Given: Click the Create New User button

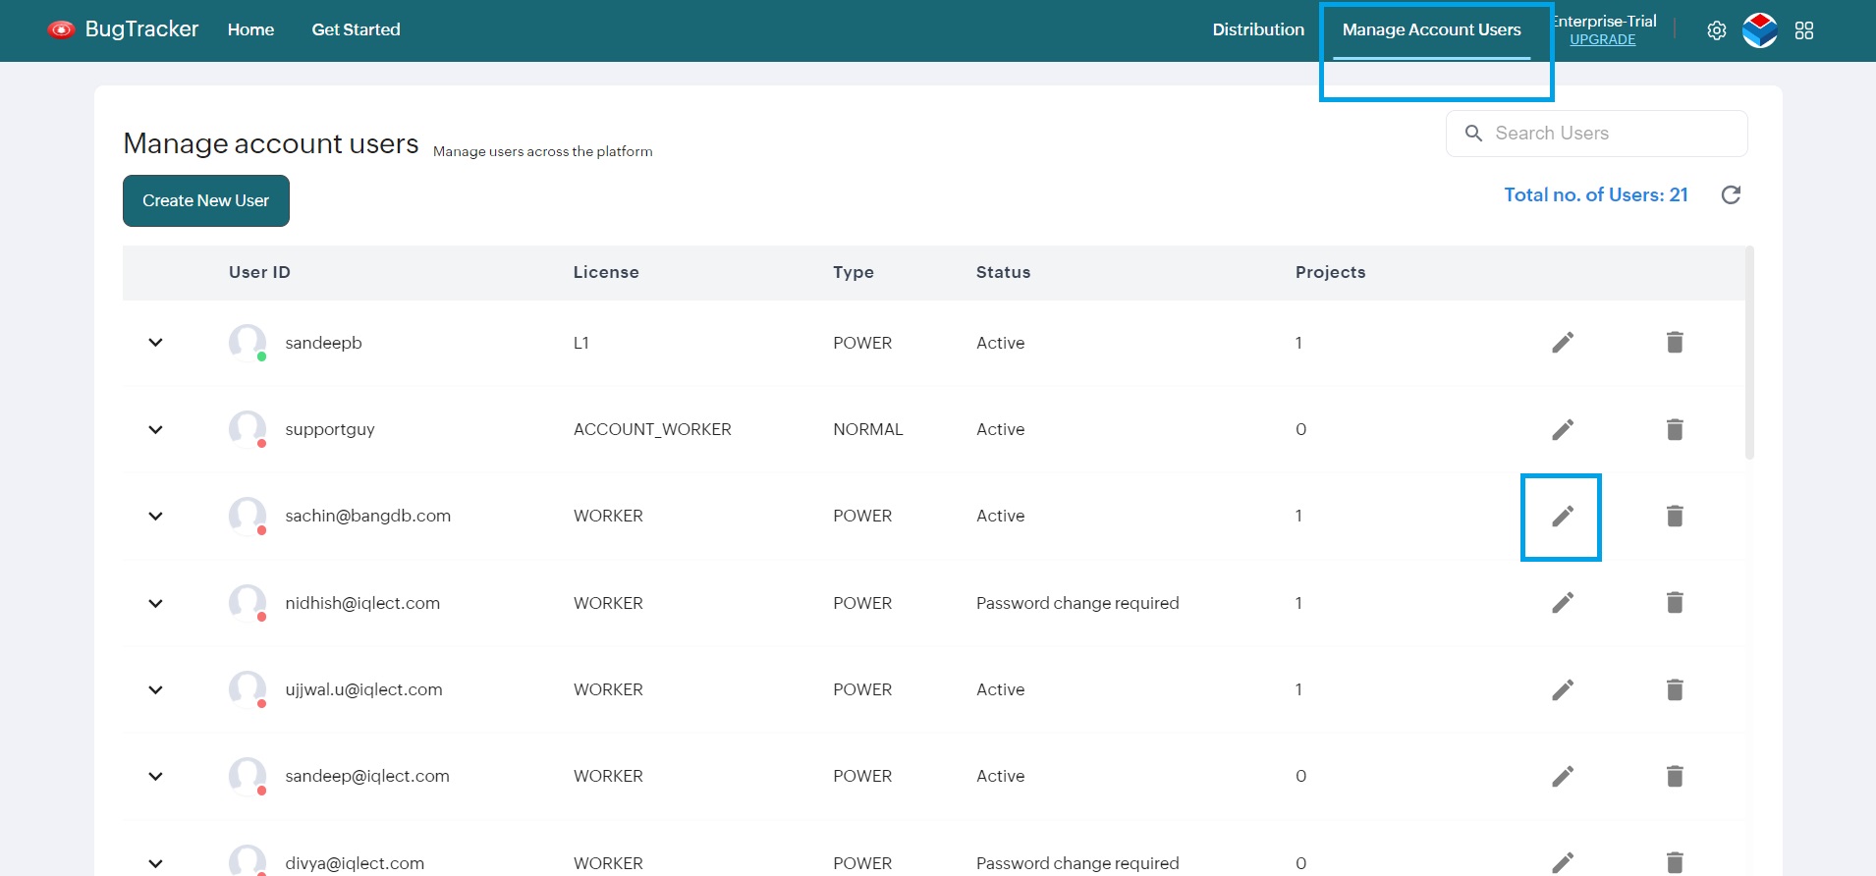Looking at the screenshot, I should tap(206, 200).
